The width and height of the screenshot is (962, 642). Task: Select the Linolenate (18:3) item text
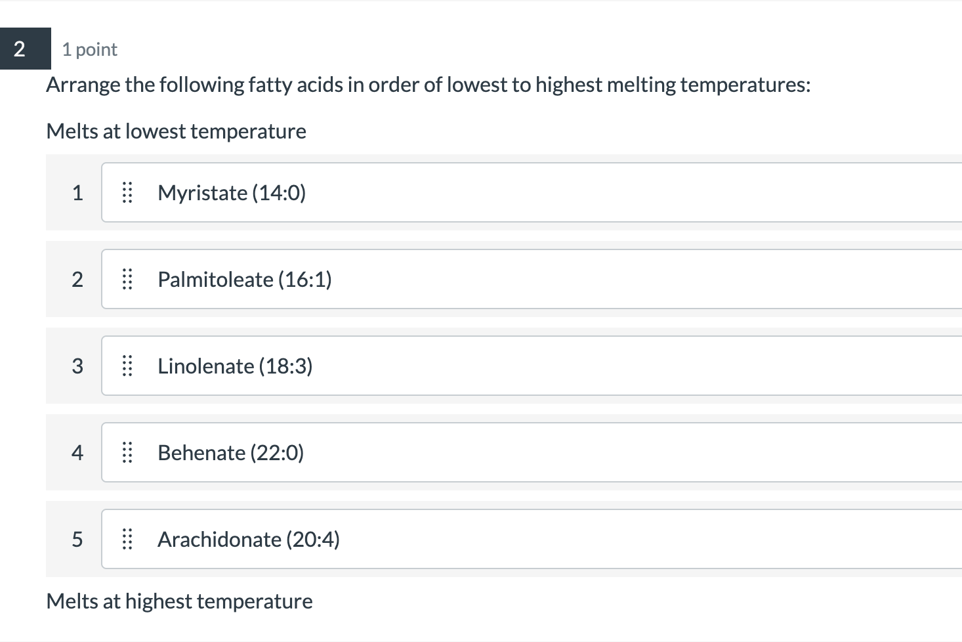click(235, 366)
